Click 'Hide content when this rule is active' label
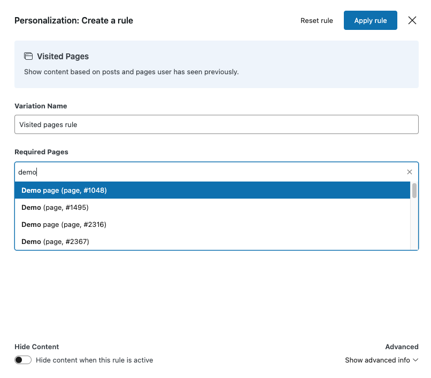 (x=94, y=360)
